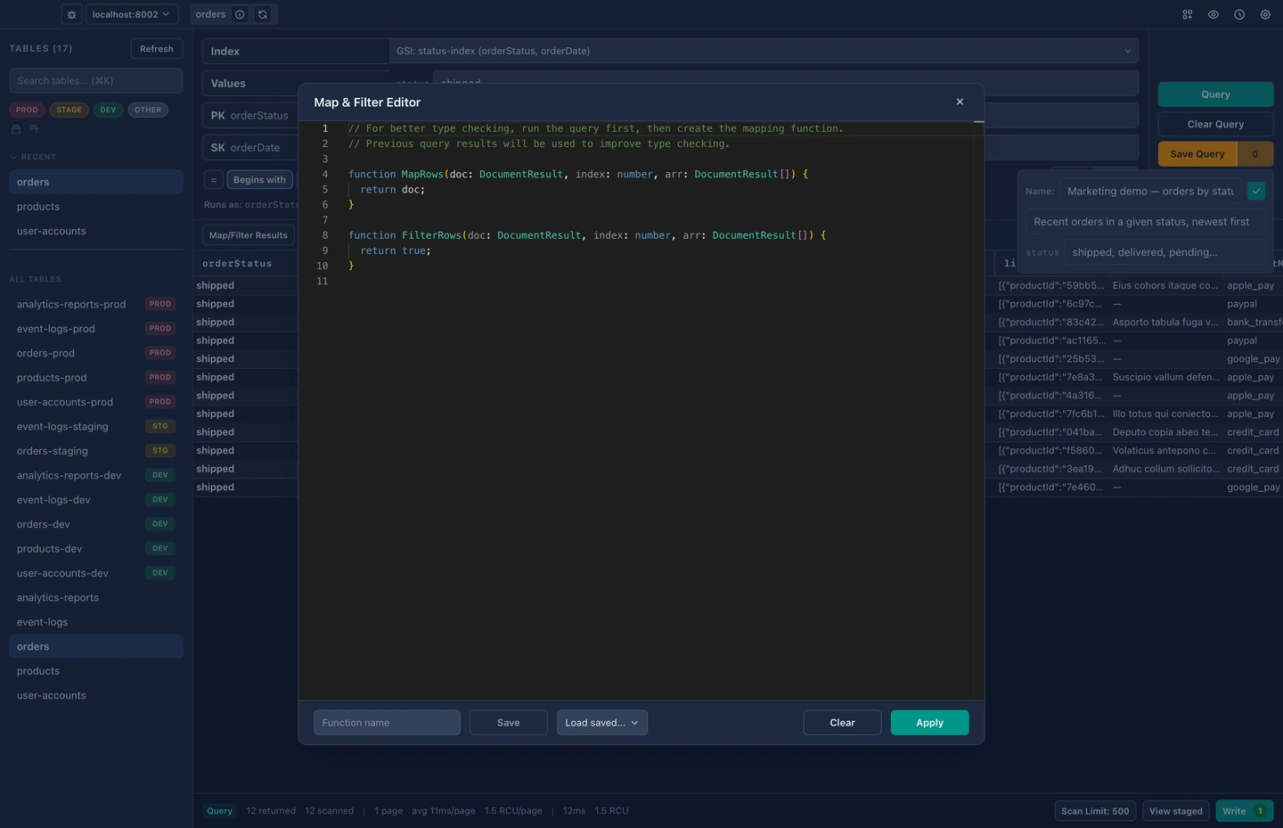1283x828 pixels.
Task: Open the event-logs-prod table
Action: (96, 329)
